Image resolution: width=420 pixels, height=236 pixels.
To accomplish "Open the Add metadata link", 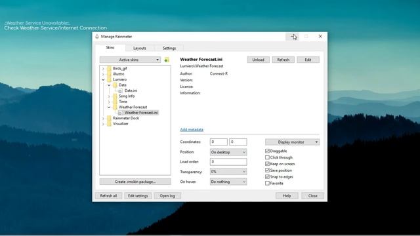I will point(192,130).
